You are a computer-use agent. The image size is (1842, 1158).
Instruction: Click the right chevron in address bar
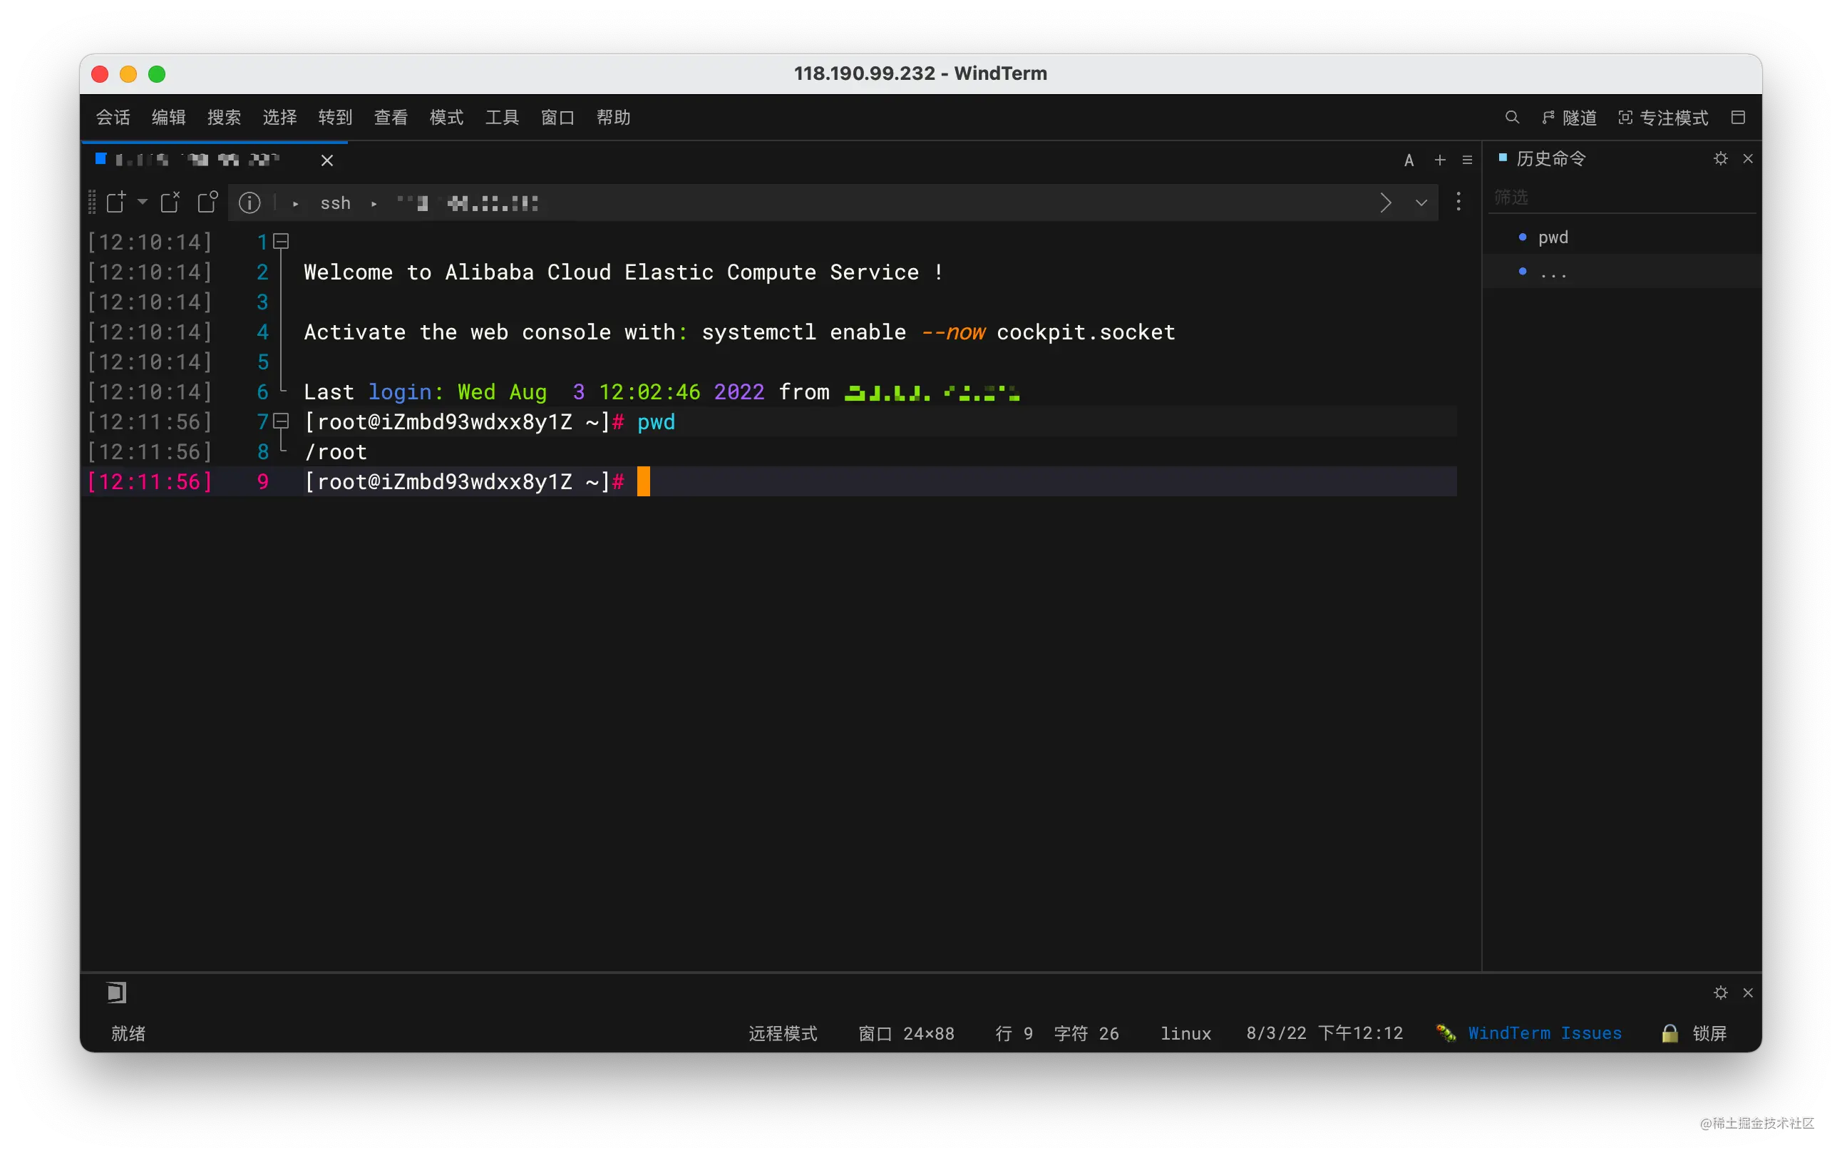click(x=1385, y=203)
